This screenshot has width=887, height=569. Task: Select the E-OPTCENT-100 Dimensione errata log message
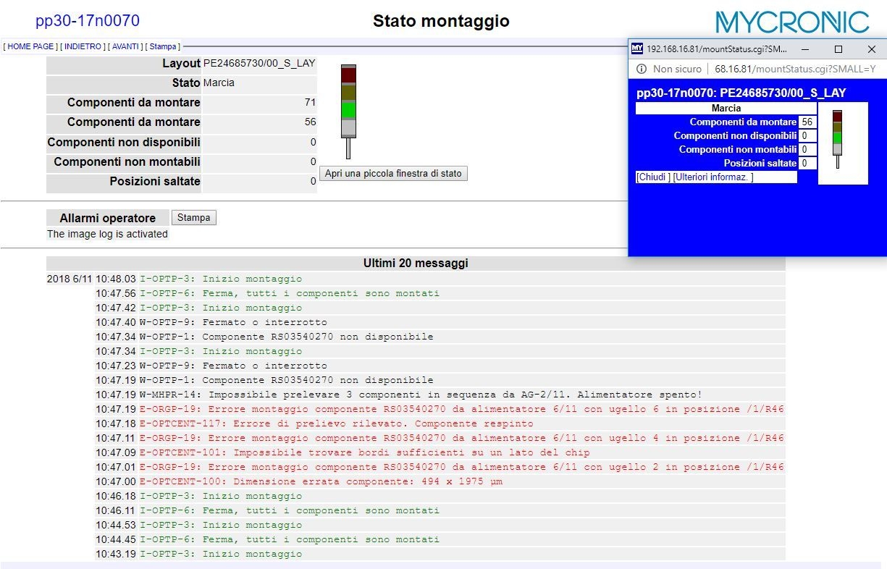(x=321, y=481)
